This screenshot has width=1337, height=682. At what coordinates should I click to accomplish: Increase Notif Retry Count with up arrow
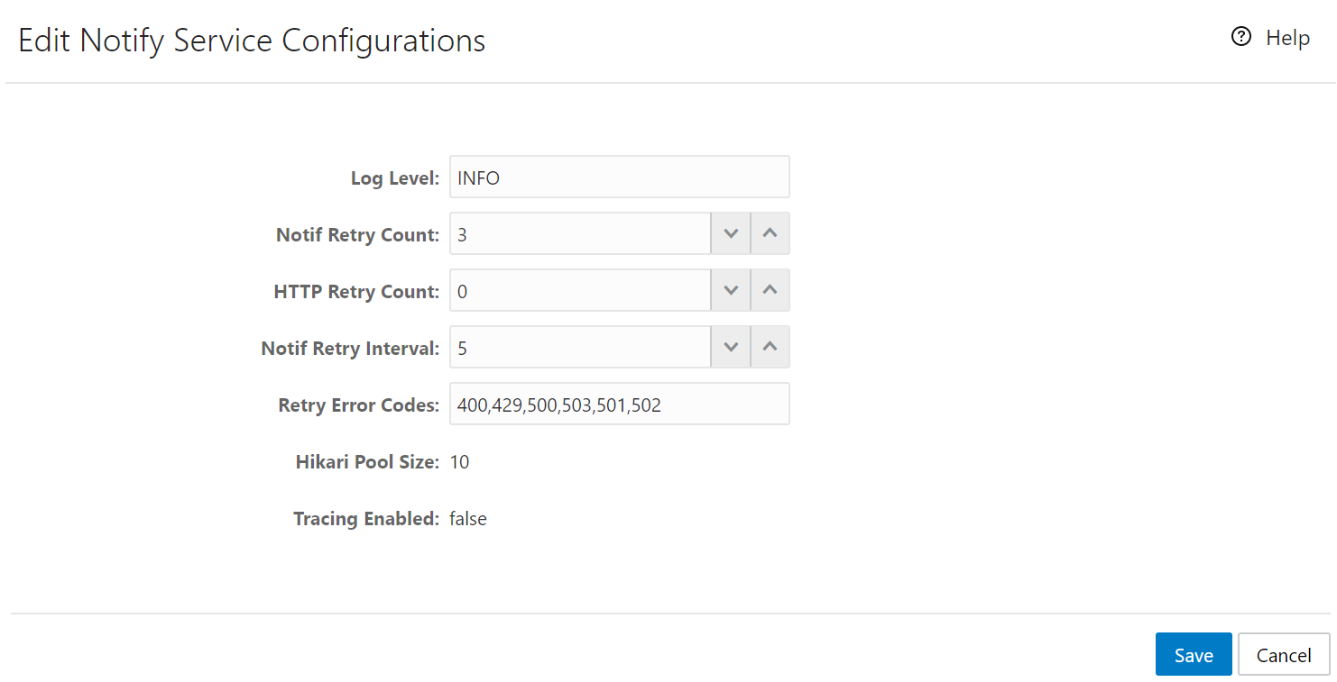click(x=770, y=234)
